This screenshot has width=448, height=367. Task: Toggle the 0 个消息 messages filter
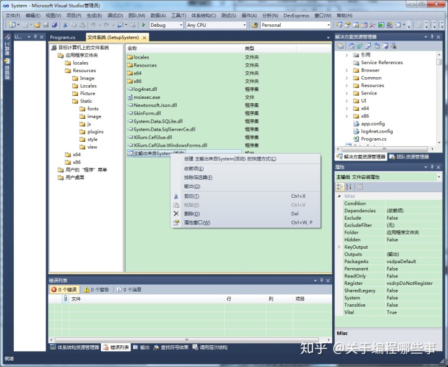pos(129,290)
